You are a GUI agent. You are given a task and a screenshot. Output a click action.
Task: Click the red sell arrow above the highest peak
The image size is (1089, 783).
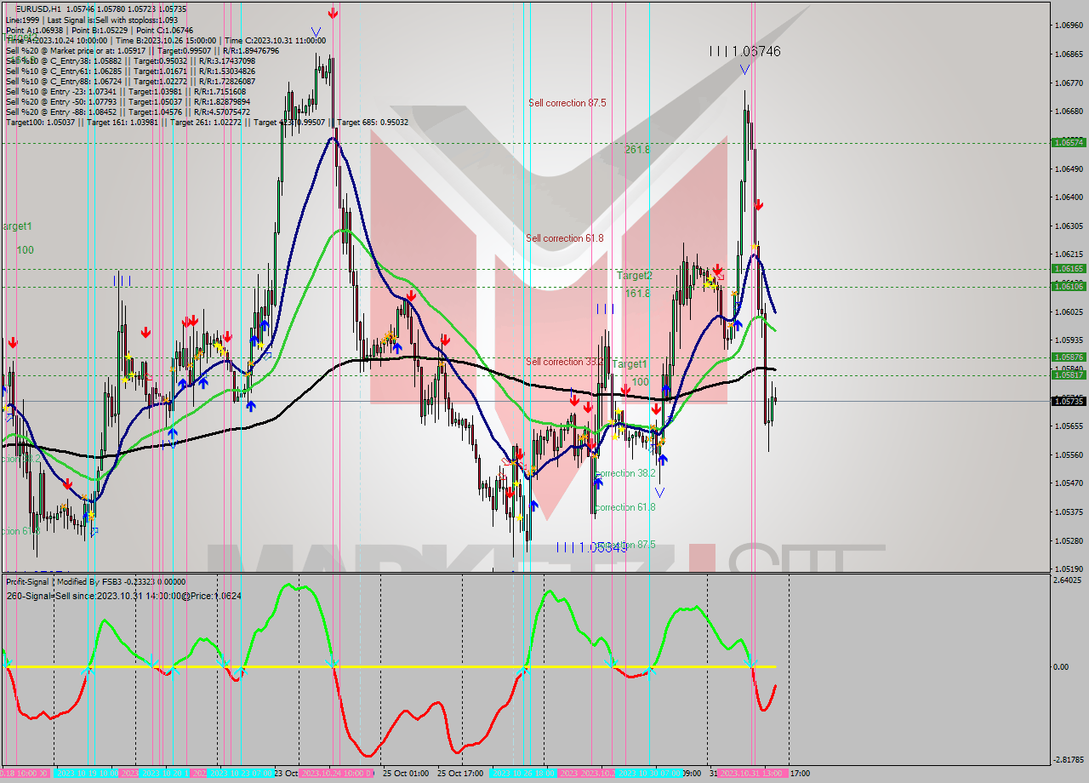pyautogui.click(x=332, y=14)
